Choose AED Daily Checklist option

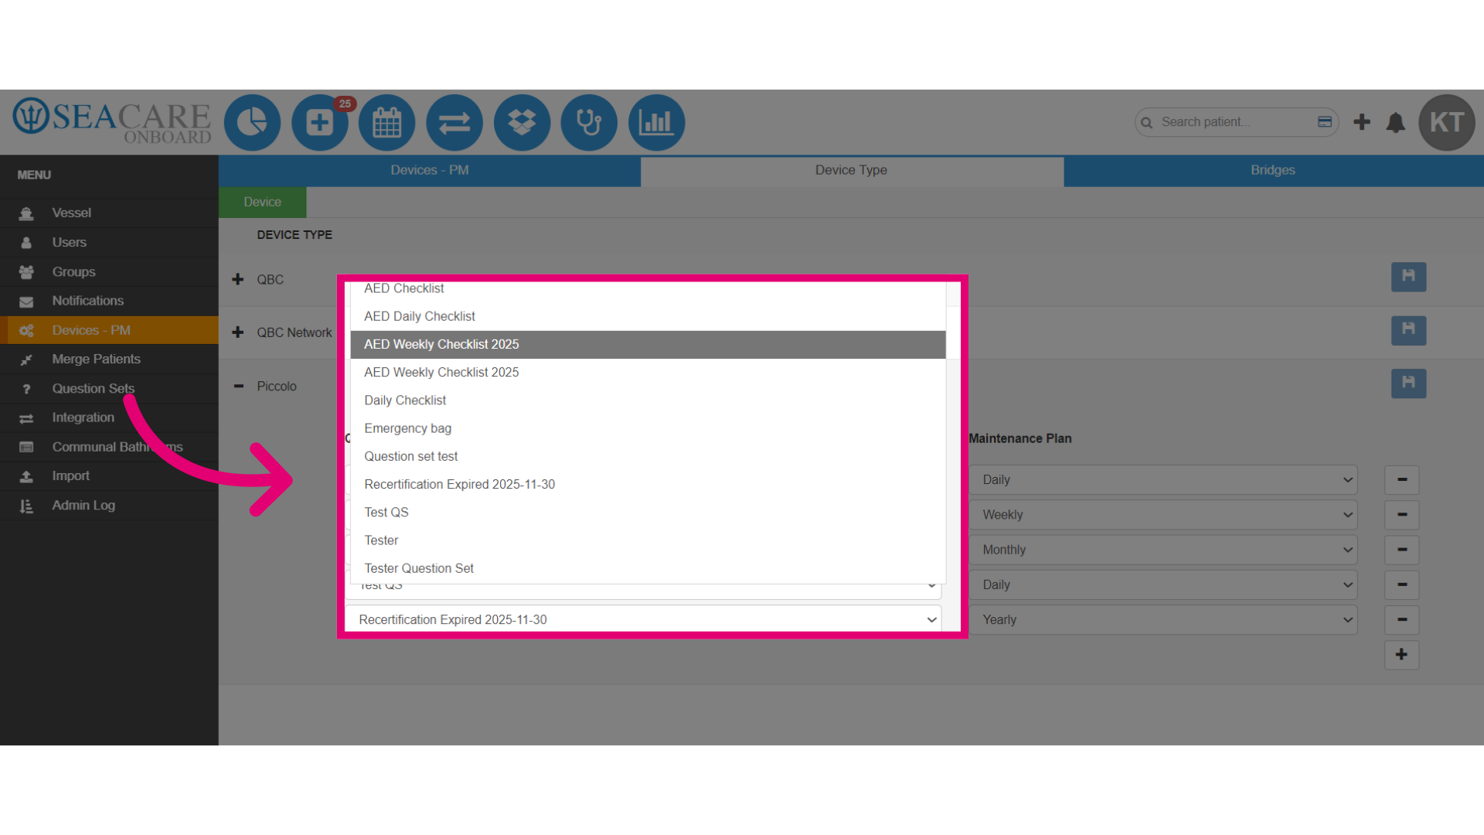(648, 316)
